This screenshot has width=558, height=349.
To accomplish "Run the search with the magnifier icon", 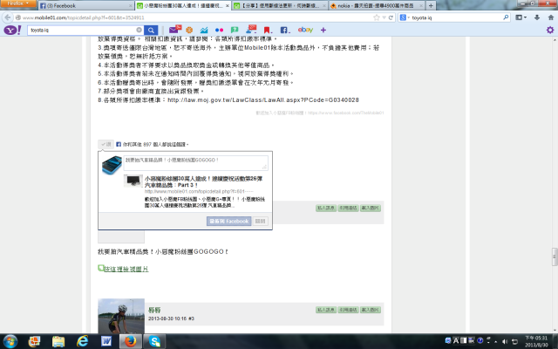I will [x=506, y=17].
